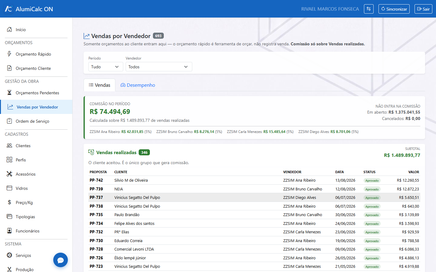This screenshot has width=436, height=272.
Task: Click the Serviços gear icon
Action: (9, 255)
